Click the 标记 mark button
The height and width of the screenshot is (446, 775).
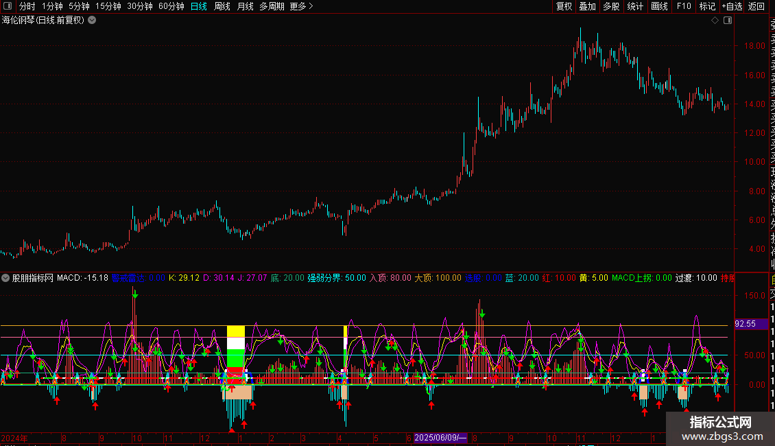click(x=707, y=6)
